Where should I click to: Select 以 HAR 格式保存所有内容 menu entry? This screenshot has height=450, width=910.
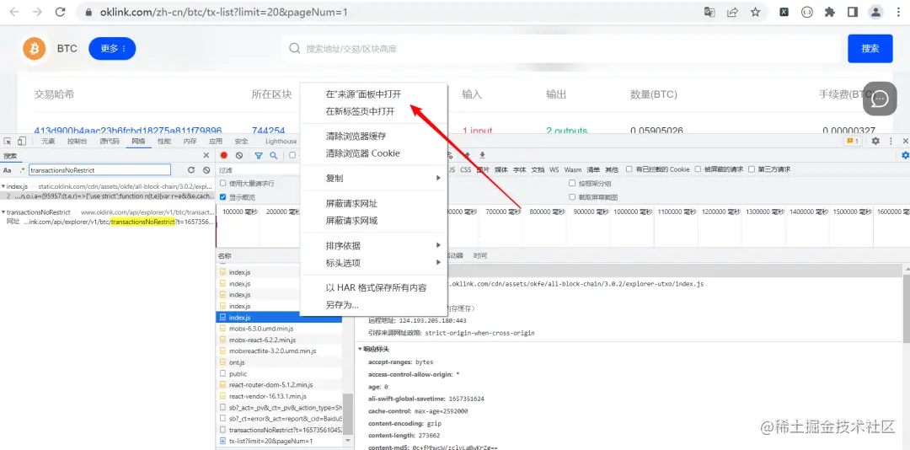coord(373,288)
